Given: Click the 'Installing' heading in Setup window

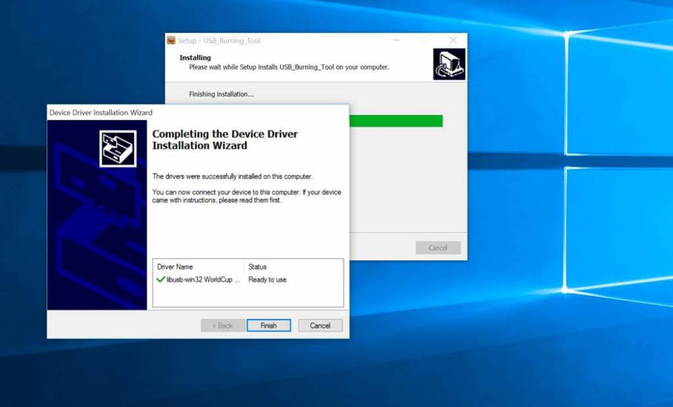Looking at the screenshot, I should click(195, 57).
